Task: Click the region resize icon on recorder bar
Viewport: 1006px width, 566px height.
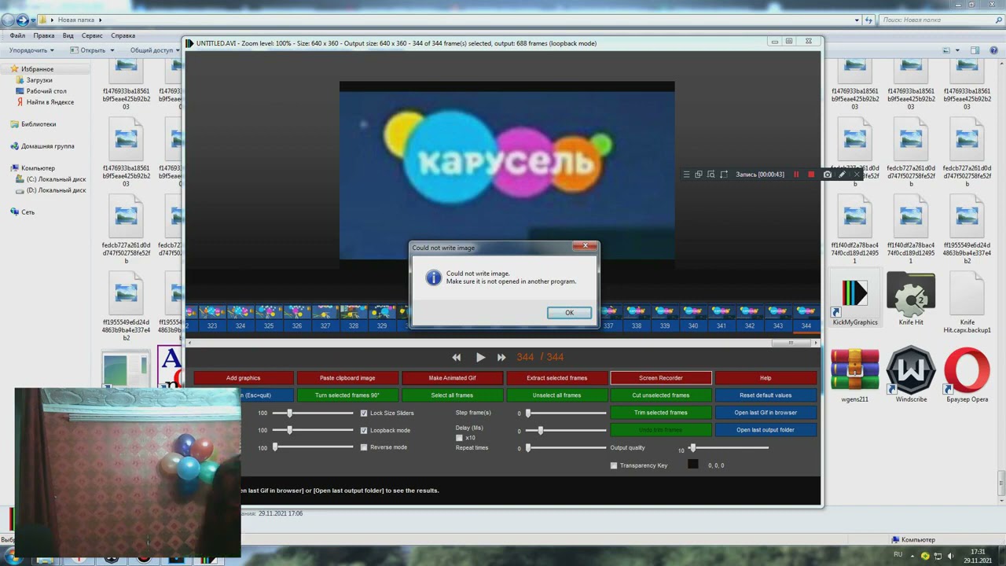Action: (724, 175)
